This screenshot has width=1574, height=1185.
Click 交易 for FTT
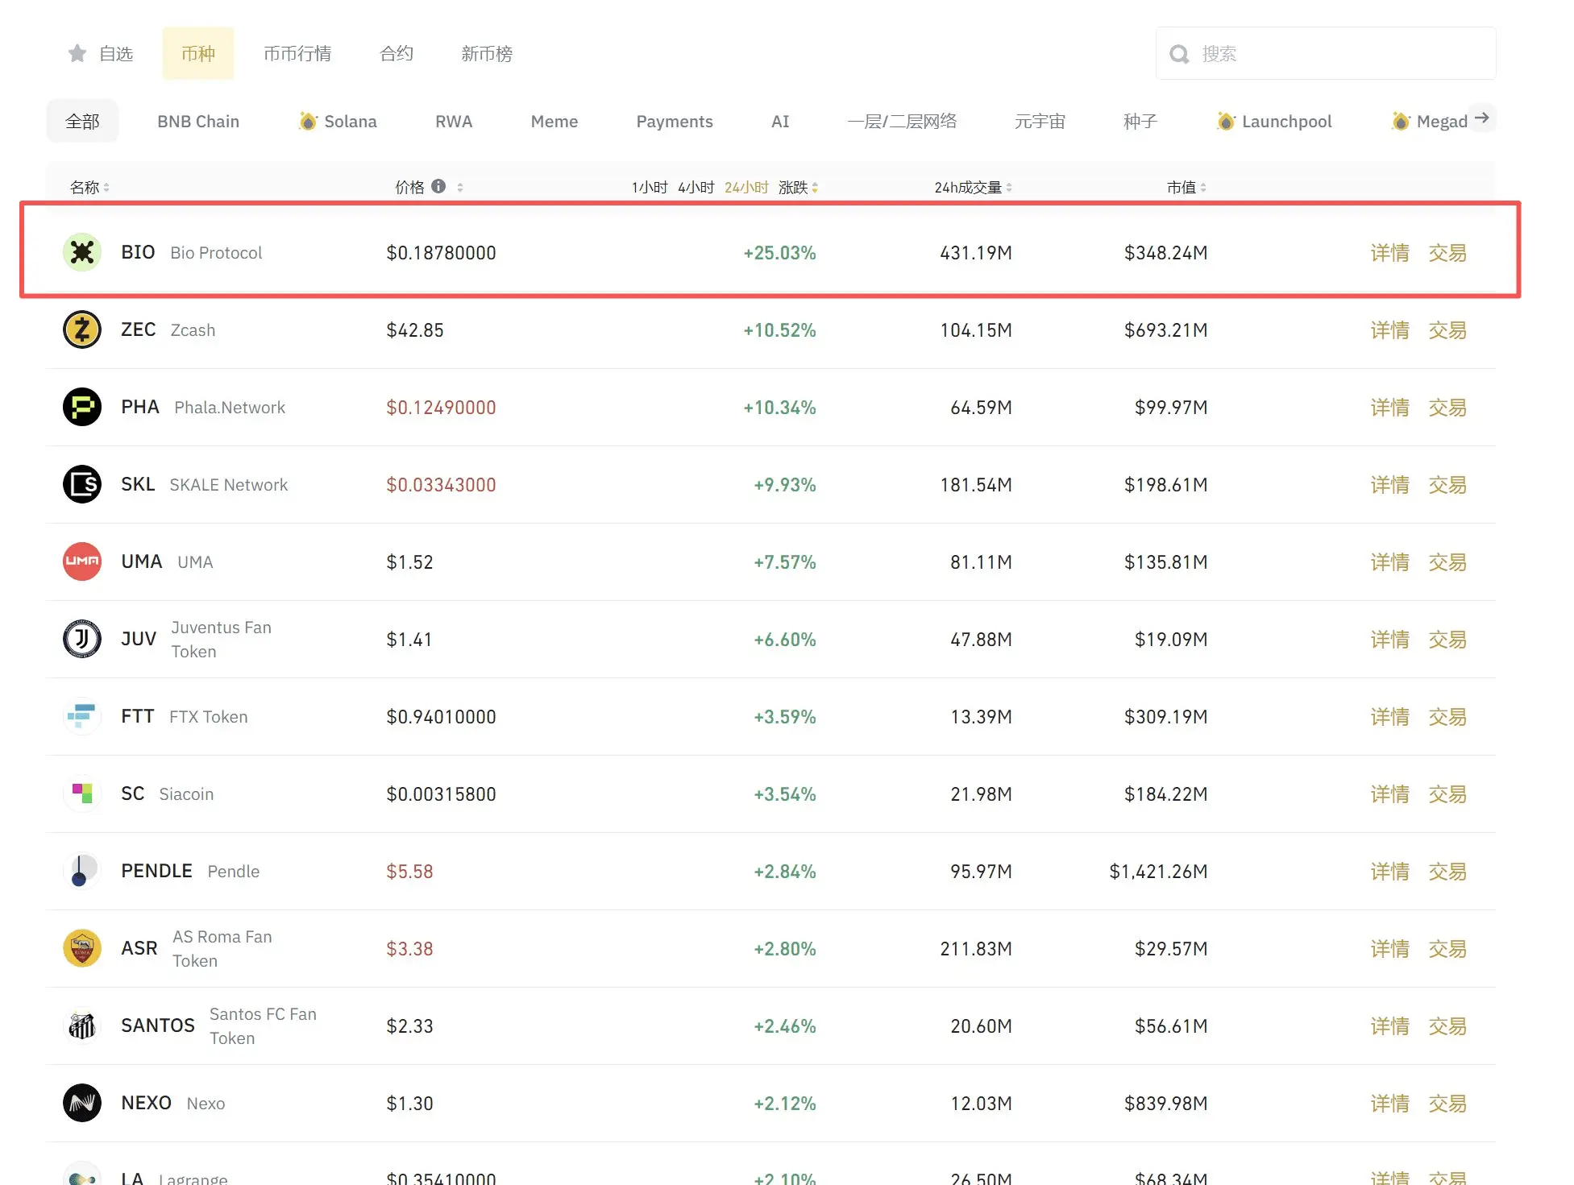(x=1447, y=716)
